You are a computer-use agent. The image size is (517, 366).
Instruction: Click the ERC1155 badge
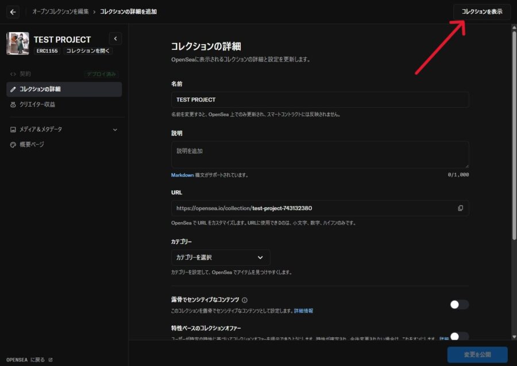click(x=47, y=50)
